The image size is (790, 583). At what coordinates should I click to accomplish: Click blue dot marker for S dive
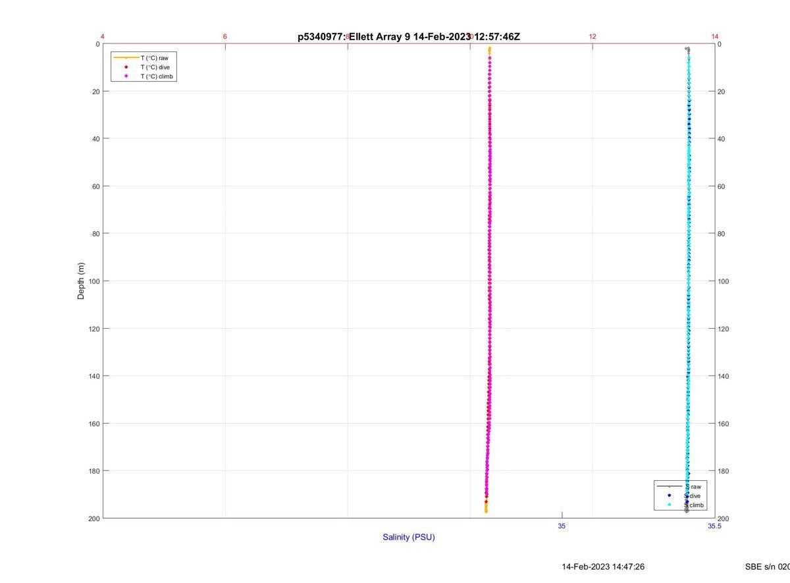click(669, 495)
